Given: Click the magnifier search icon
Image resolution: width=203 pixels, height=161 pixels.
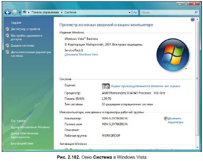Looking at the screenshot, I should tap(196, 12).
